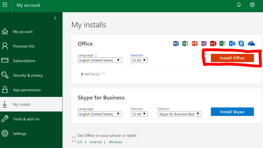Click the phone icon beside Get Office
The height and width of the screenshot is (148, 263).
74,139
